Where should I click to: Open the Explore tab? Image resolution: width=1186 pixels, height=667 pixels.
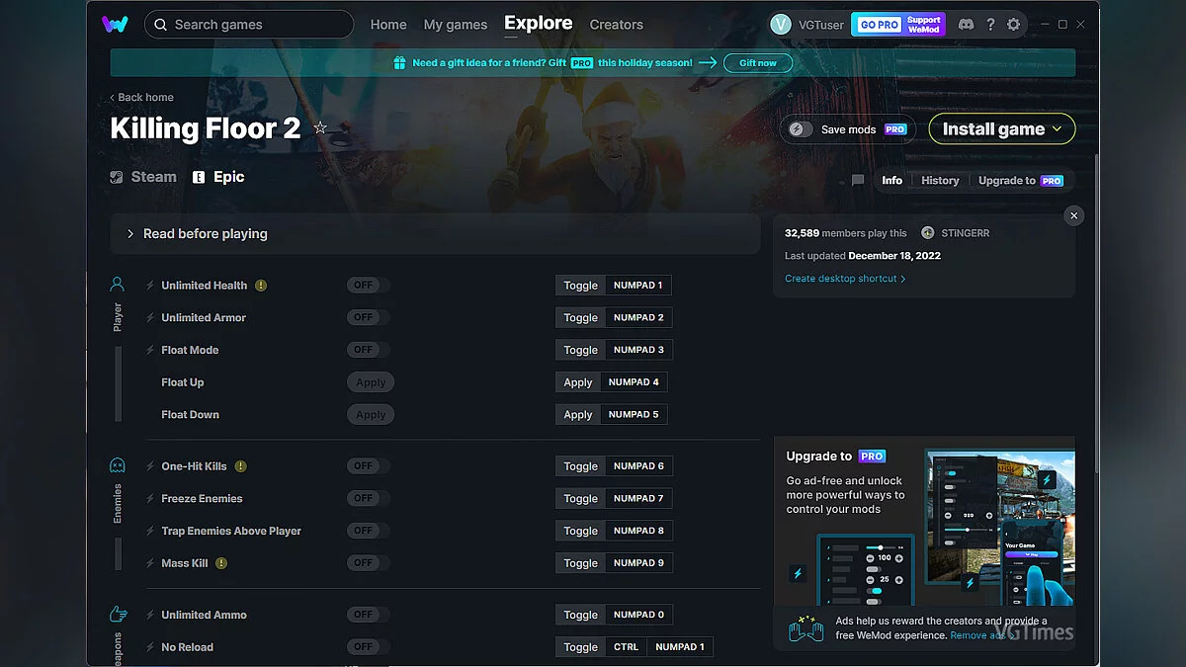[x=539, y=24]
